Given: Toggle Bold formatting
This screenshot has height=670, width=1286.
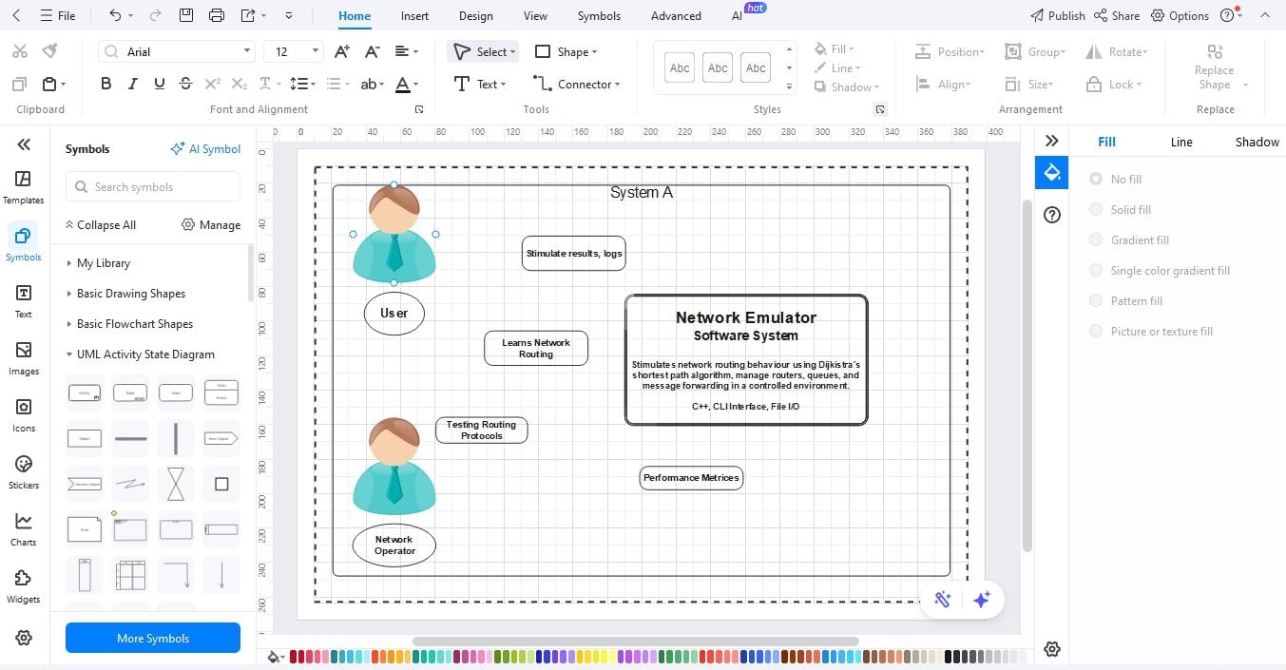Looking at the screenshot, I should coord(106,84).
